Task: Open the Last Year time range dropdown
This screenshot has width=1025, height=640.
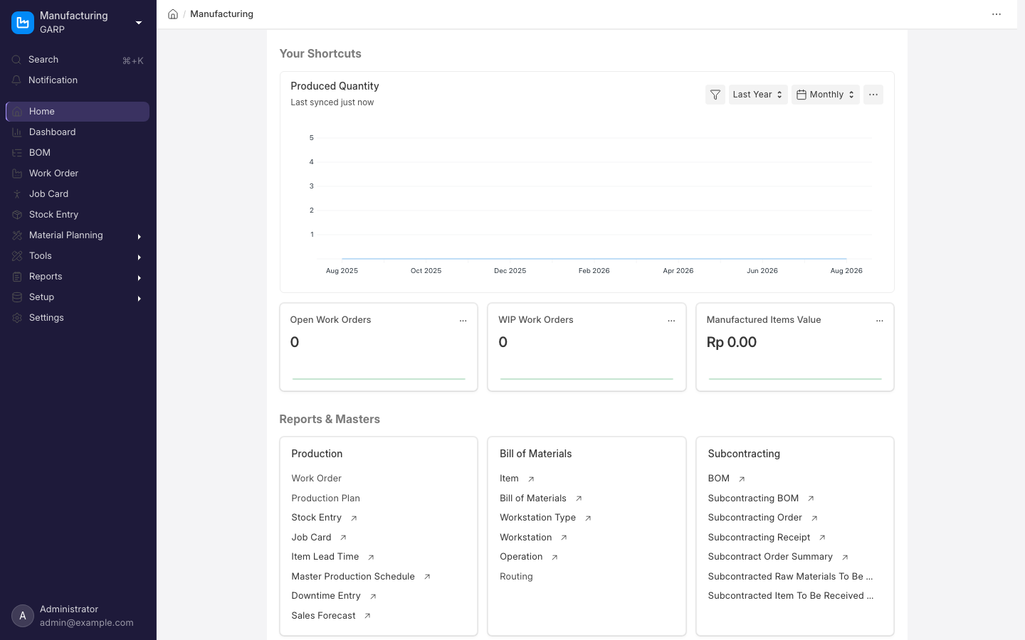Action: (x=758, y=95)
